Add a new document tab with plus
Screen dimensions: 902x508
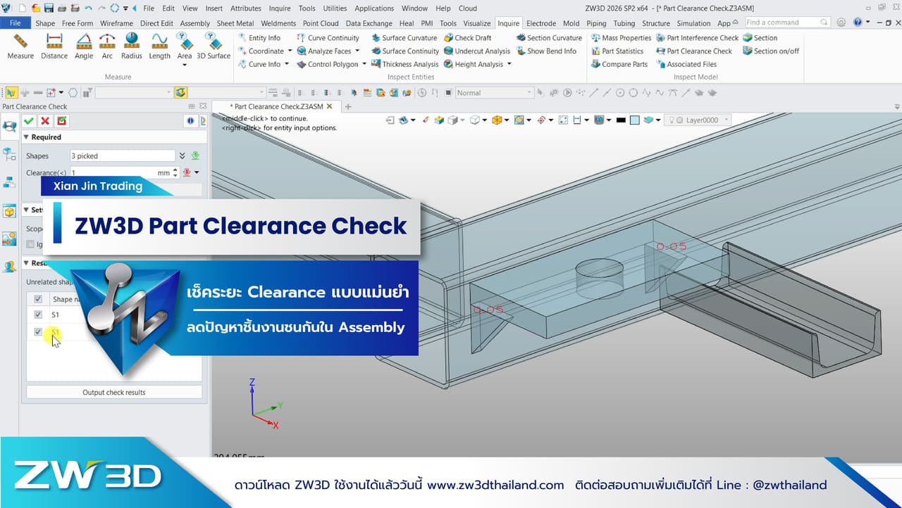(347, 107)
